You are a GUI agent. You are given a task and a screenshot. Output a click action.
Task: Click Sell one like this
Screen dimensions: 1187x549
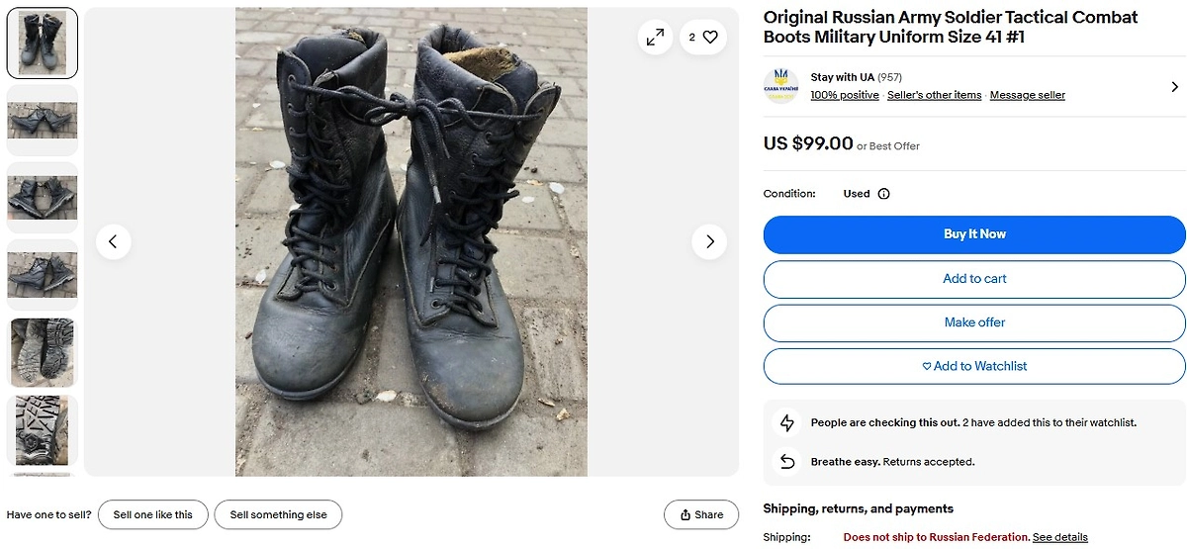tap(152, 514)
